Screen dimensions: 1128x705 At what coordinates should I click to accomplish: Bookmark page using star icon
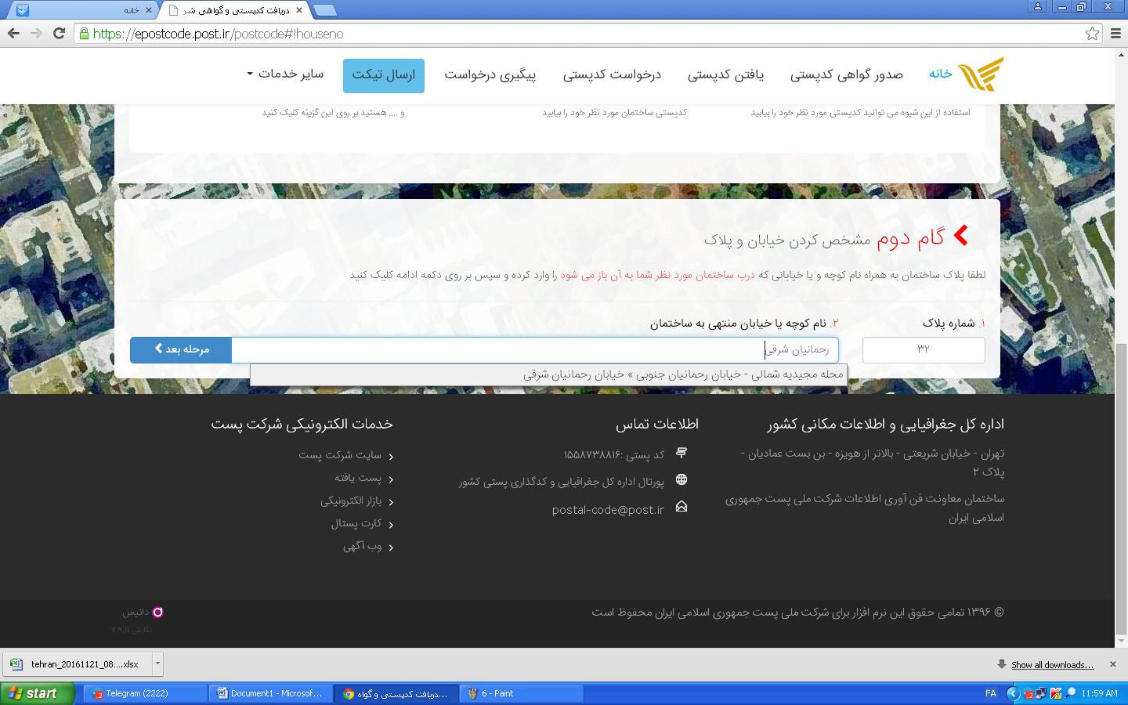coord(1092,34)
